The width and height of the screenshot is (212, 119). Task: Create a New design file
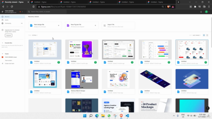tap(45, 25)
